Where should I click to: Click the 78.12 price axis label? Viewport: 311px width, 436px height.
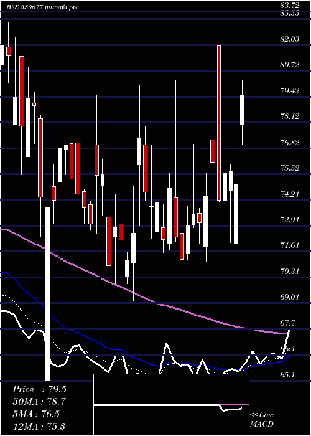coord(290,116)
